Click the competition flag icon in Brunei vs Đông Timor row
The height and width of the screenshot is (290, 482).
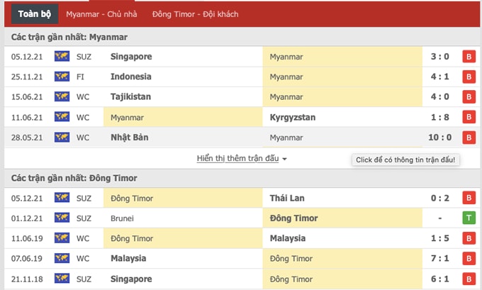click(x=62, y=218)
